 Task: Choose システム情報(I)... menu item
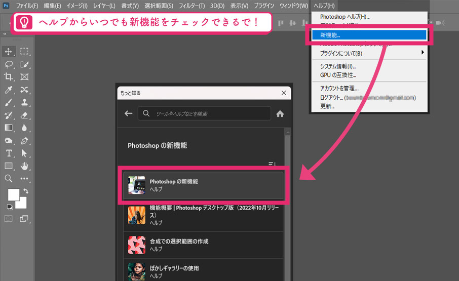369,66
